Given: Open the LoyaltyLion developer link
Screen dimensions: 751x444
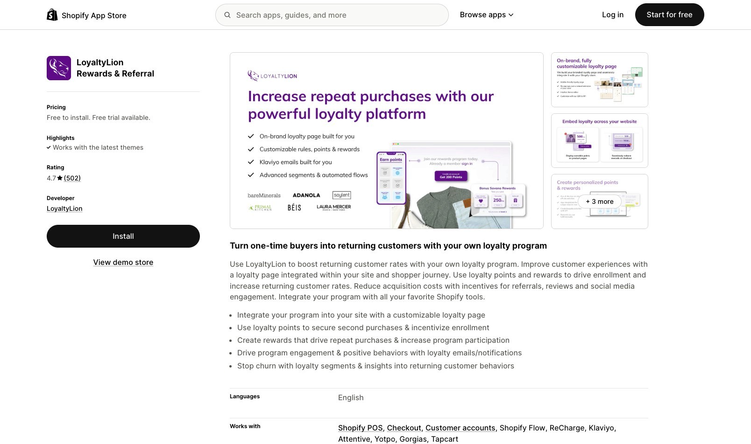Looking at the screenshot, I should 64,209.
